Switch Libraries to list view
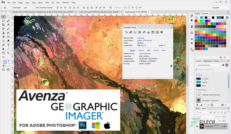Image resolution: width=231 pixels, height=134 pixels. (x=227, y=65)
